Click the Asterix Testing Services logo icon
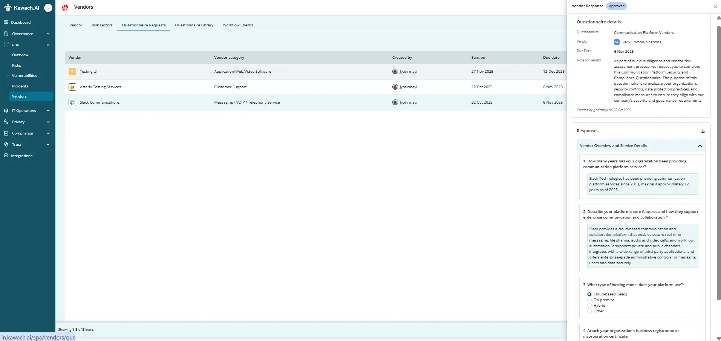Image resolution: width=721 pixels, height=341 pixels. coord(72,87)
